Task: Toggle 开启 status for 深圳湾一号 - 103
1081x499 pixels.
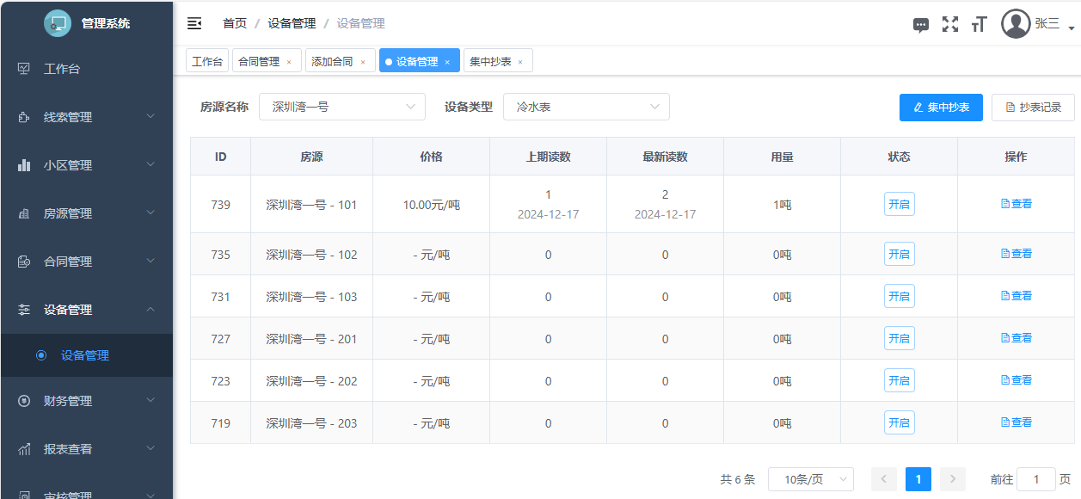Action: pos(899,297)
